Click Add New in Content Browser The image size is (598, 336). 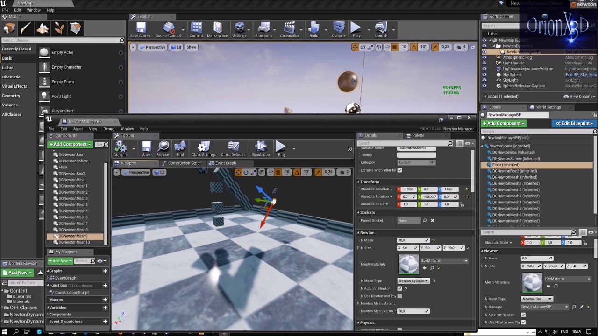18,273
